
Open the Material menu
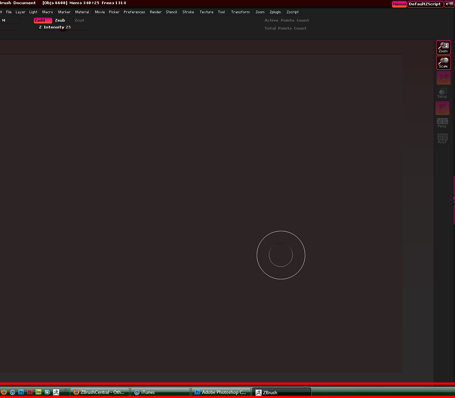(82, 12)
